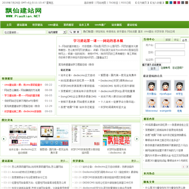
Task: Open thumbnail captioned 站长必备：dedecms正文自动排版
Action: click(23, 135)
